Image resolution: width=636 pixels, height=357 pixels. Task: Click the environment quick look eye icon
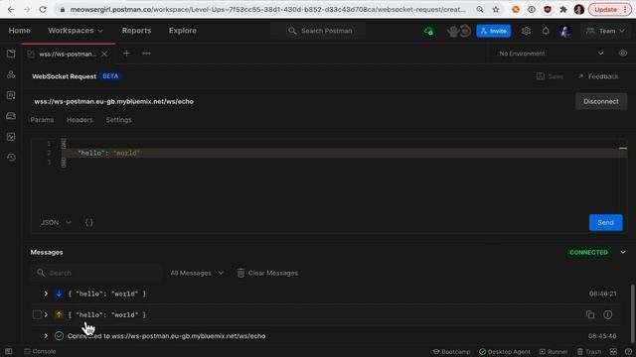pyautogui.click(x=623, y=54)
